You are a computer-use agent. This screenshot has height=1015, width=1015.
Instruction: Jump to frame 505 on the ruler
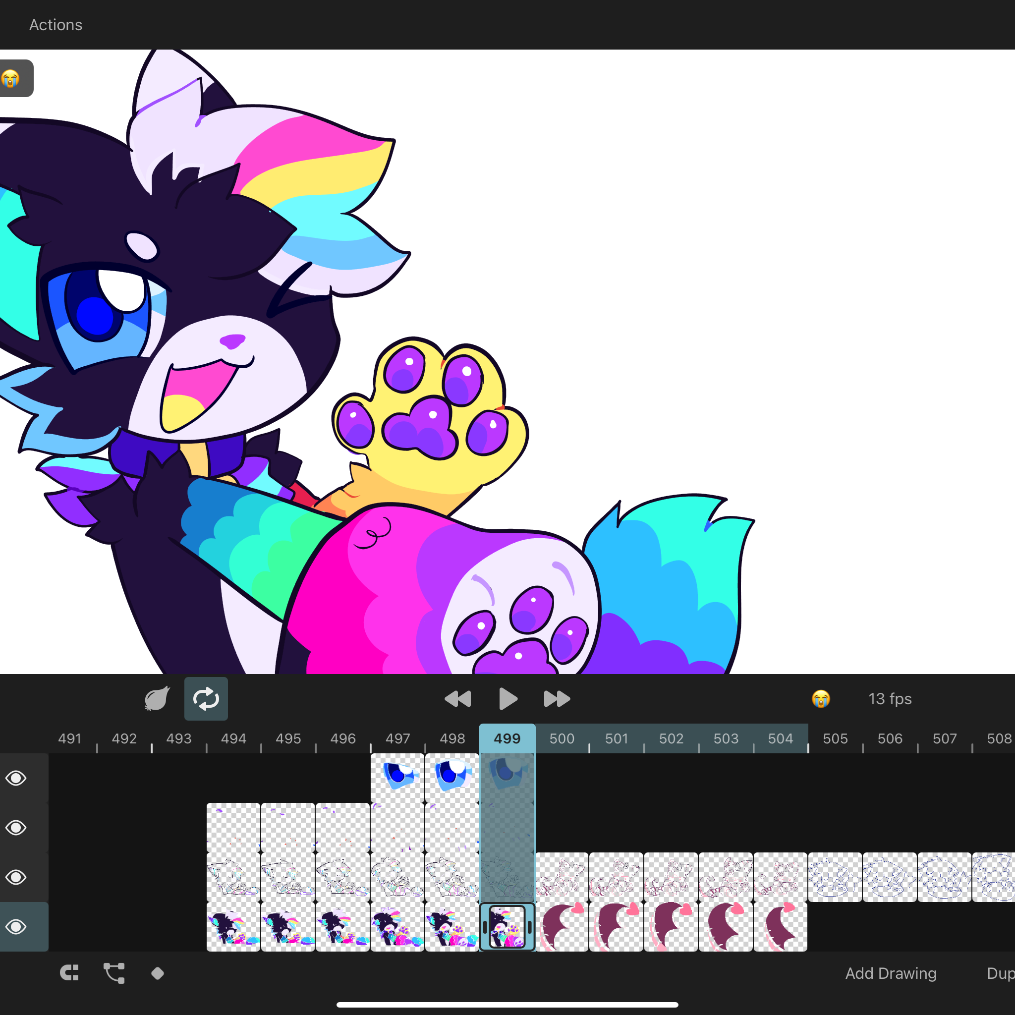835,738
